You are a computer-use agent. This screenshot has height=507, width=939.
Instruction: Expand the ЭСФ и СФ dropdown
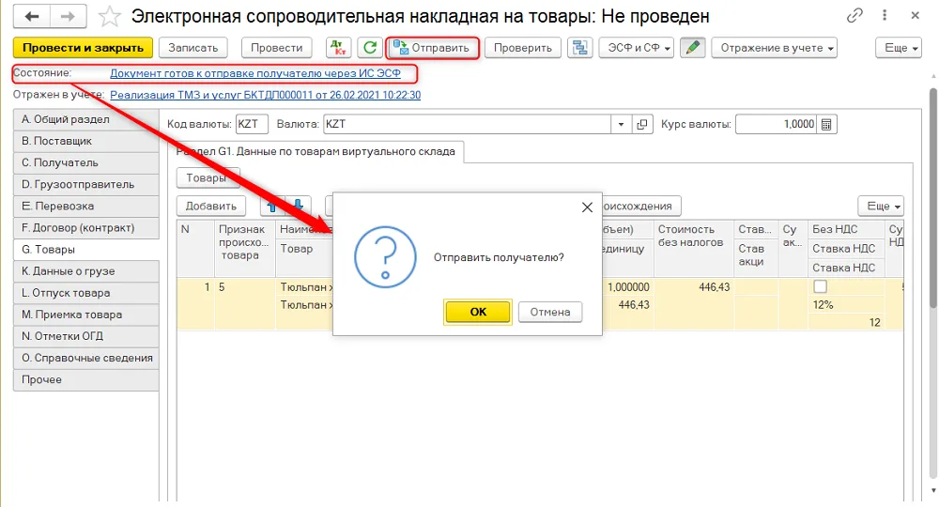pyautogui.click(x=636, y=48)
